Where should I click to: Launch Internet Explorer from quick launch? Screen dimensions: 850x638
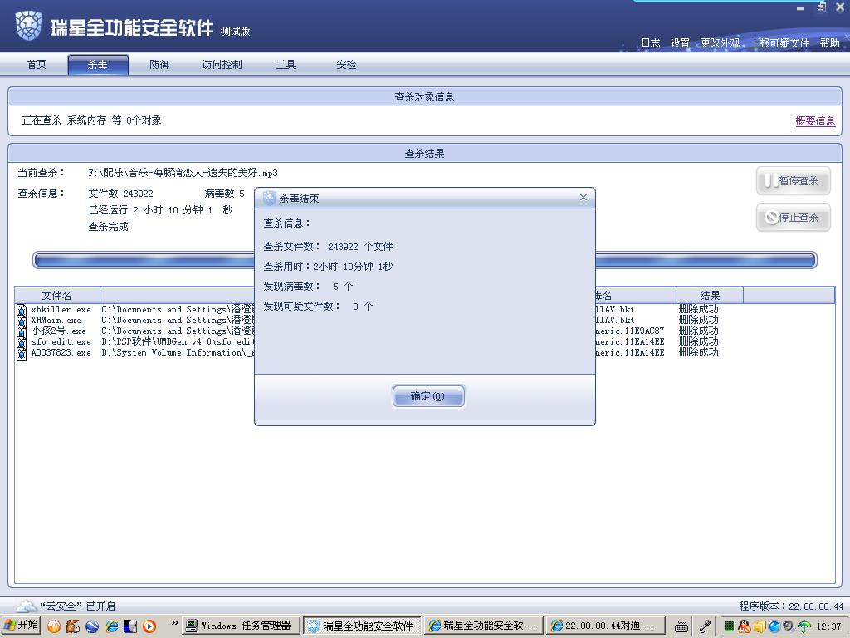[112, 626]
